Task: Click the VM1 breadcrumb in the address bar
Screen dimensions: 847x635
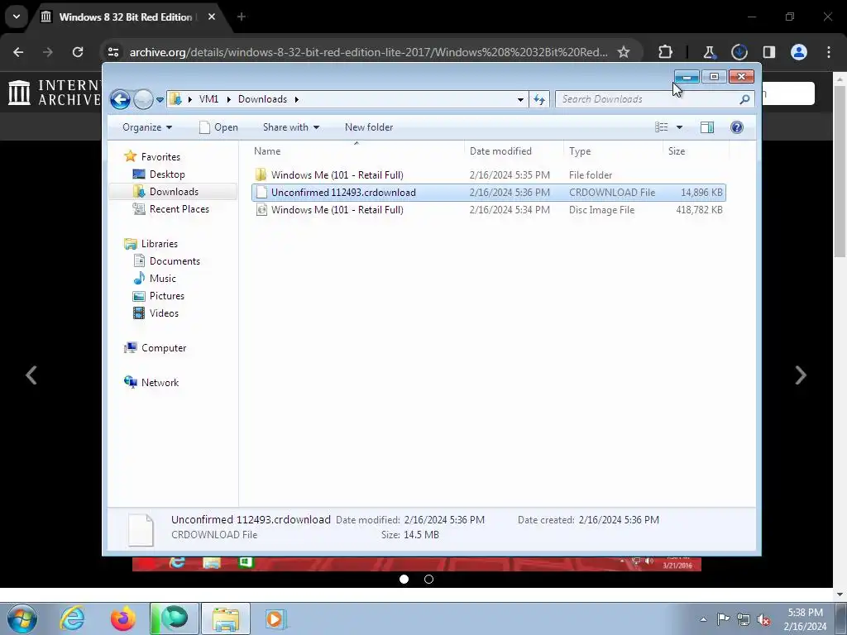Action: (208, 99)
